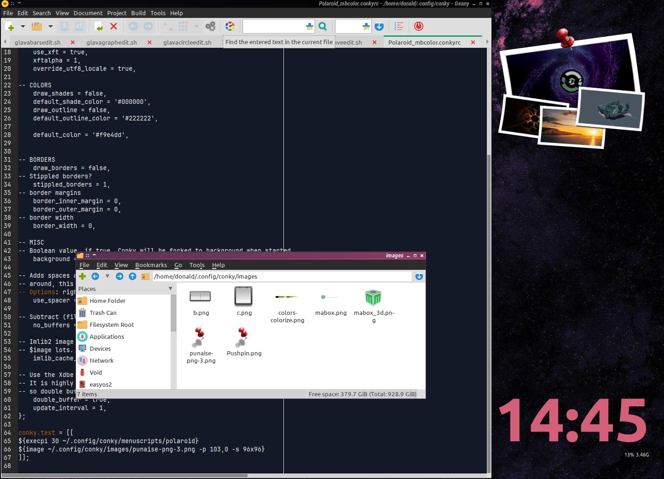Expand the Open file recent dropdown arrow

click(x=51, y=26)
